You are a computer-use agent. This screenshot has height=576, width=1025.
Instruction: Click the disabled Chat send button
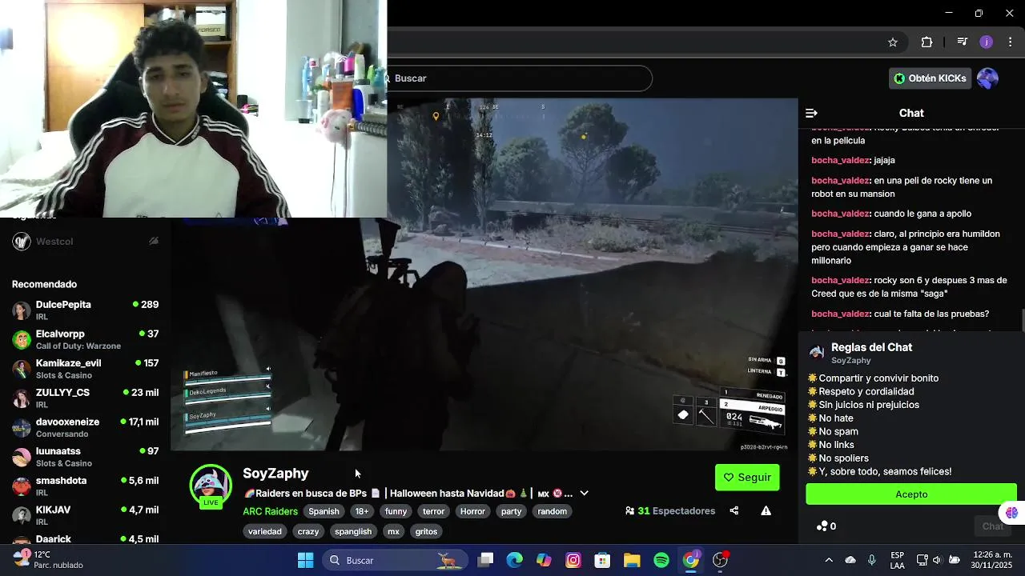click(992, 526)
